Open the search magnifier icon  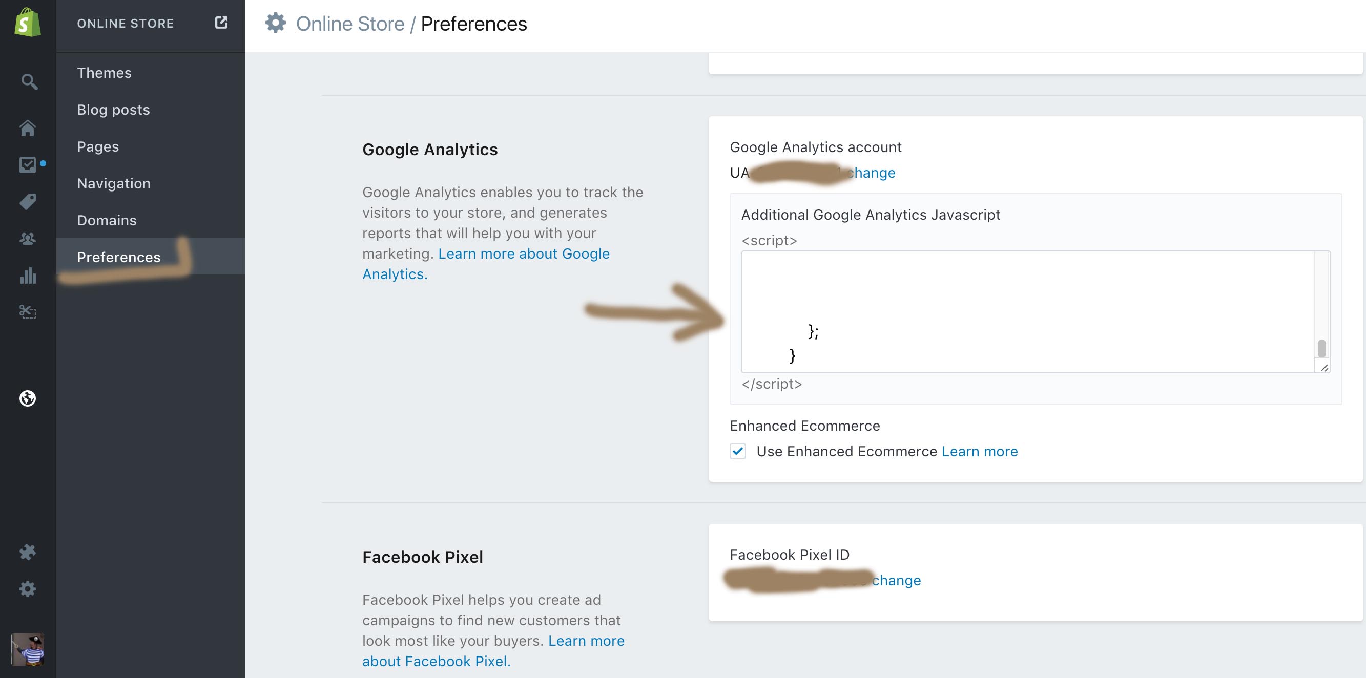tap(29, 81)
